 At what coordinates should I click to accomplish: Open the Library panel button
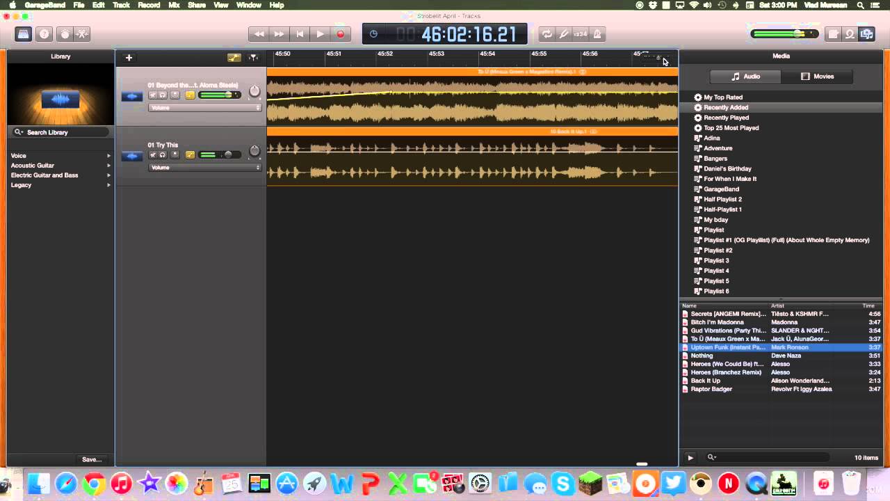(24, 34)
